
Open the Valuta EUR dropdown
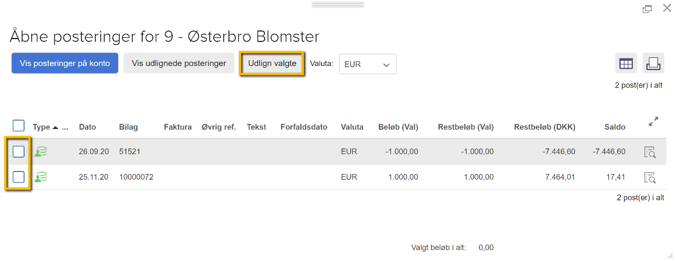[368, 64]
